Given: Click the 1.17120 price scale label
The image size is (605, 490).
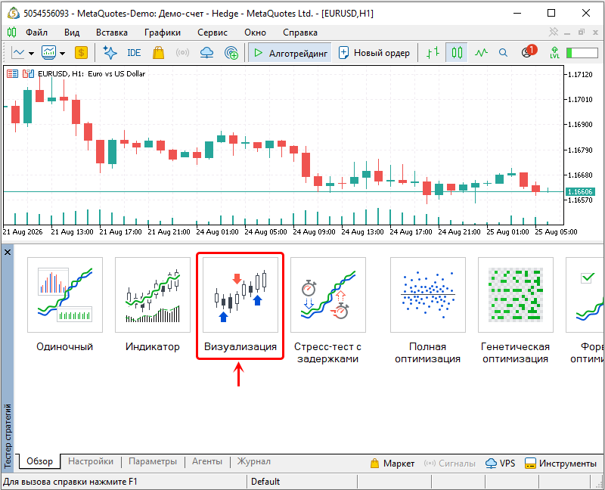Looking at the screenshot, I should click(x=580, y=74).
